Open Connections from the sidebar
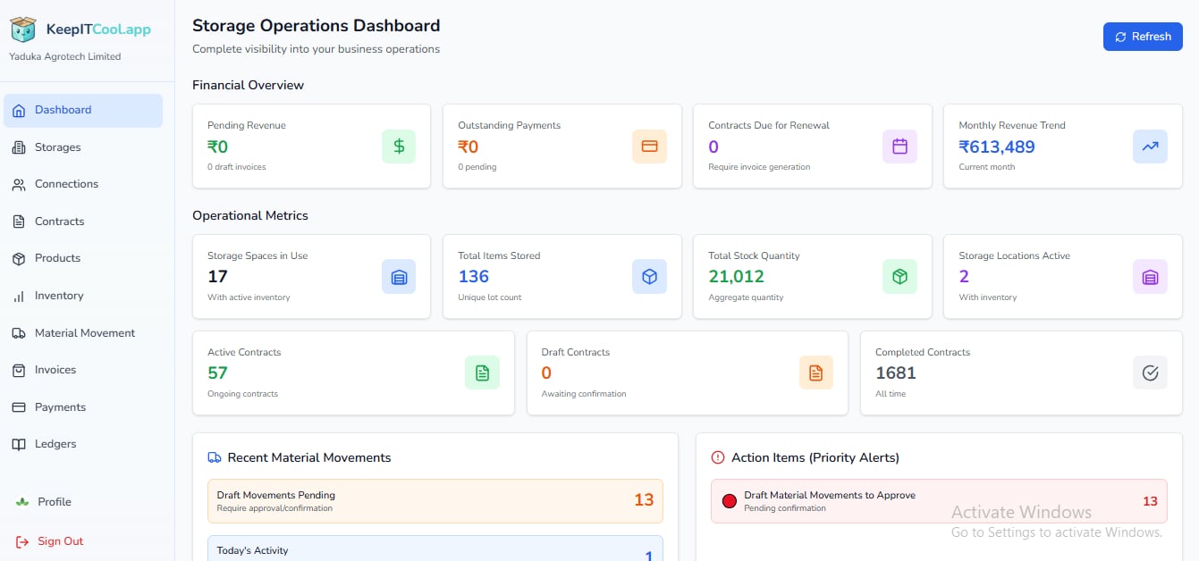Image resolution: width=1199 pixels, height=561 pixels. pyautogui.click(x=83, y=184)
